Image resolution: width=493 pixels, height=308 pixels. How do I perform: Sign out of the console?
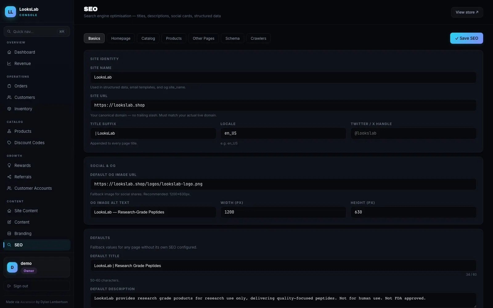[x=37, y=286]
